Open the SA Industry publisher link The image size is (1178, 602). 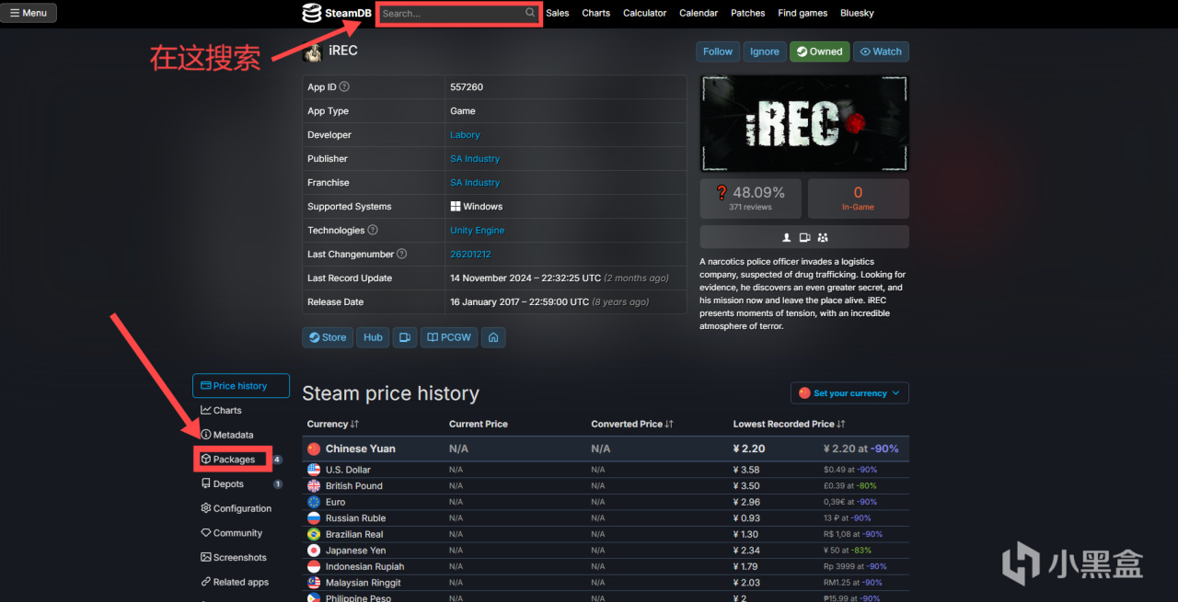coord(475,159)
